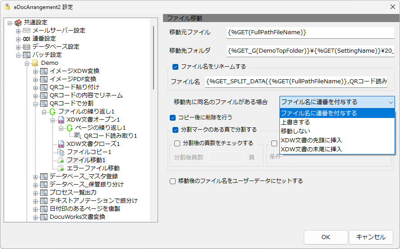The width and height of the screenshot is (400, 249).
Task: Click the tree panel vertical scrollbar
Action: click(x=153, y=58)
